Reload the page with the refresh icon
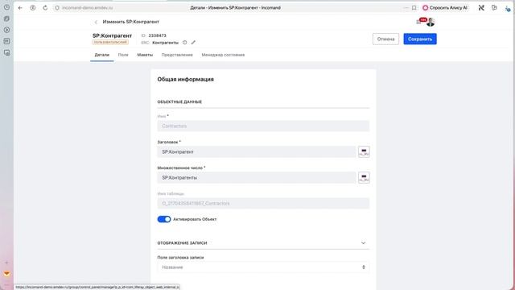The width and height of the screenshot is (515, 290). 45,7
